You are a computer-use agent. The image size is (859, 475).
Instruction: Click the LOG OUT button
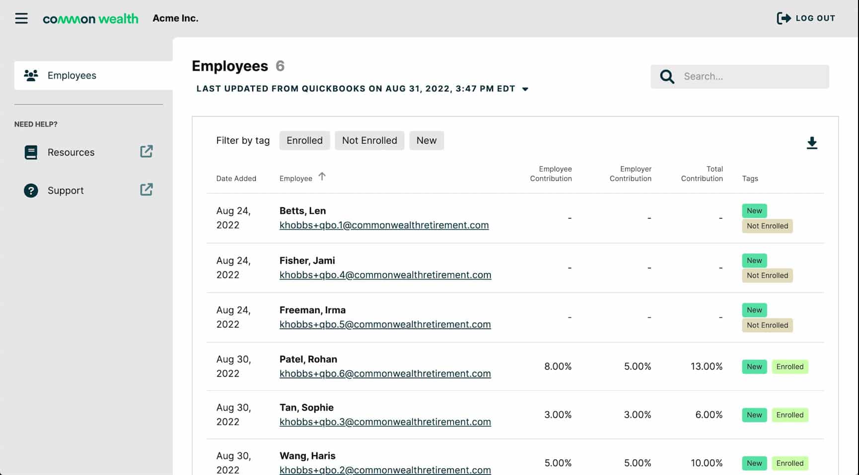point(806,18)
